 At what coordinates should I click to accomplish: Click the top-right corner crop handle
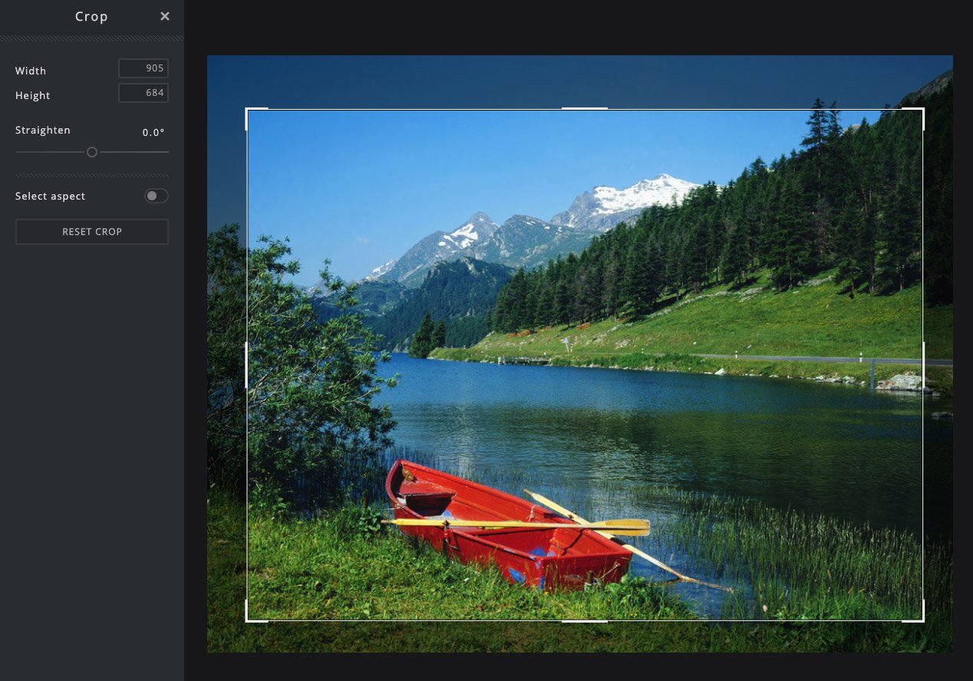[922, 111]
